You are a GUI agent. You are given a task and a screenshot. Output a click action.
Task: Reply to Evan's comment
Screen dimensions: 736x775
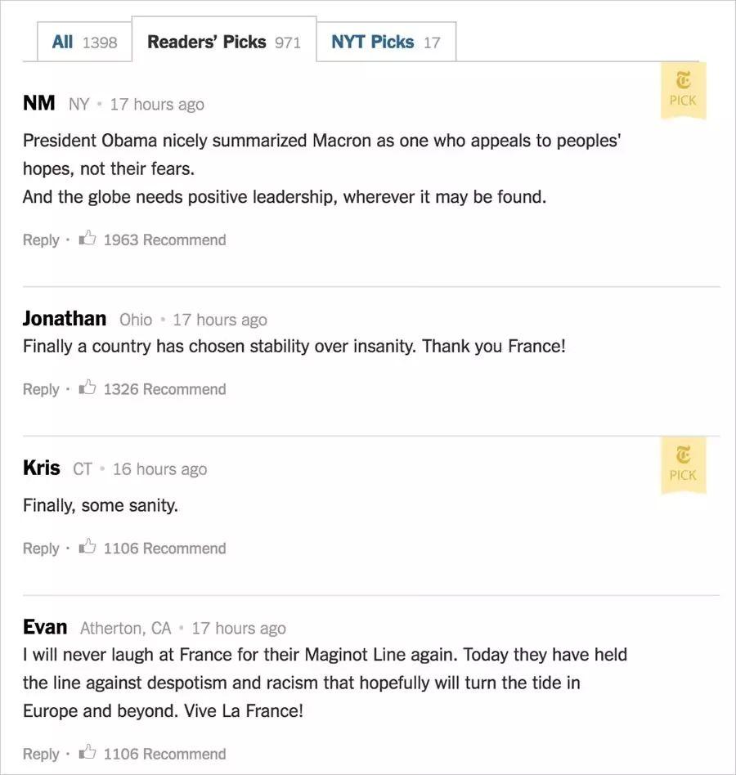(41, 754)
